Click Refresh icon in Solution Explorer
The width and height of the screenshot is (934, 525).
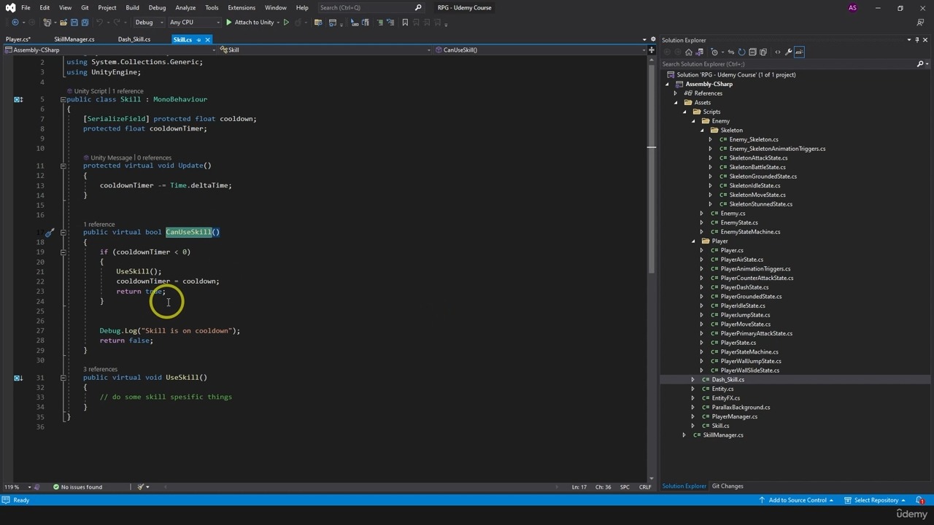coord(741,52)
